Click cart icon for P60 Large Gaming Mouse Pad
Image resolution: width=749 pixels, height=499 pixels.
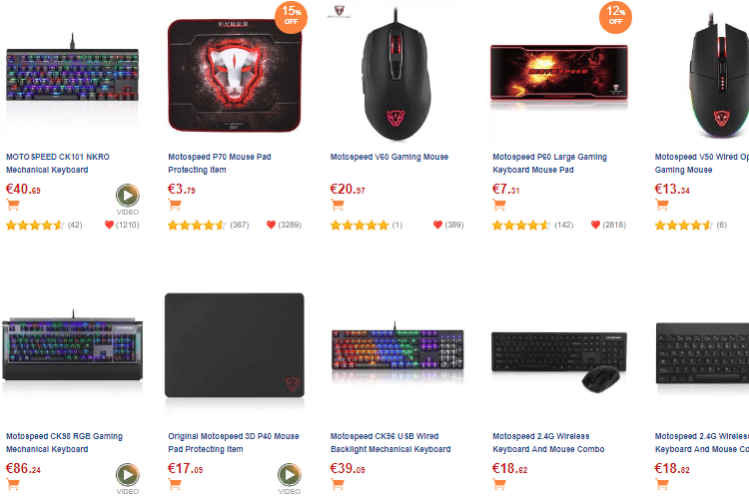(499, 206)
